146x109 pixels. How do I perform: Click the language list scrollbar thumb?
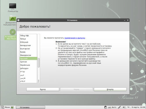(x=39, y=63)
